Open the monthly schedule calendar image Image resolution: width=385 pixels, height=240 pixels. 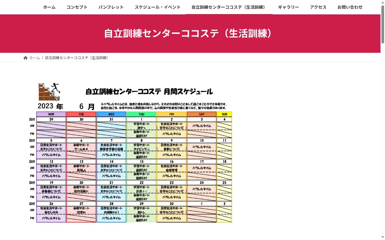click(131, 152)
